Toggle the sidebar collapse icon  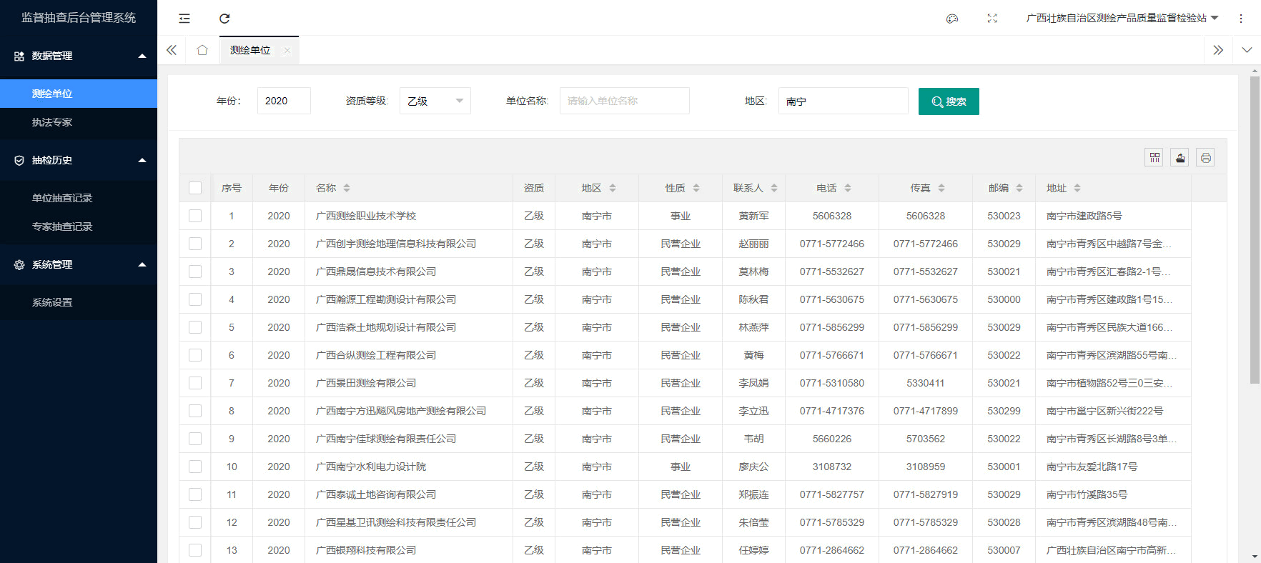[184, 19]
